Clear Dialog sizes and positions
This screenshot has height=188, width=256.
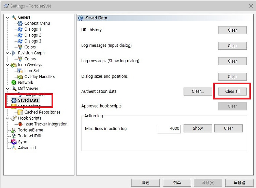232,76
